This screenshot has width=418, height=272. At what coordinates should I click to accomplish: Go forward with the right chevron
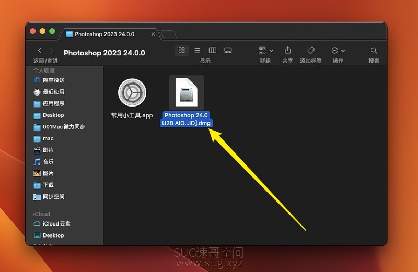pos(52,50)
